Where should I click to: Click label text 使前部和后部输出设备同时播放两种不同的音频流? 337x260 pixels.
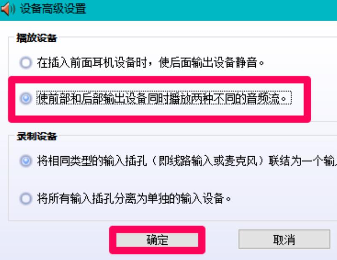tap(164, 98)
